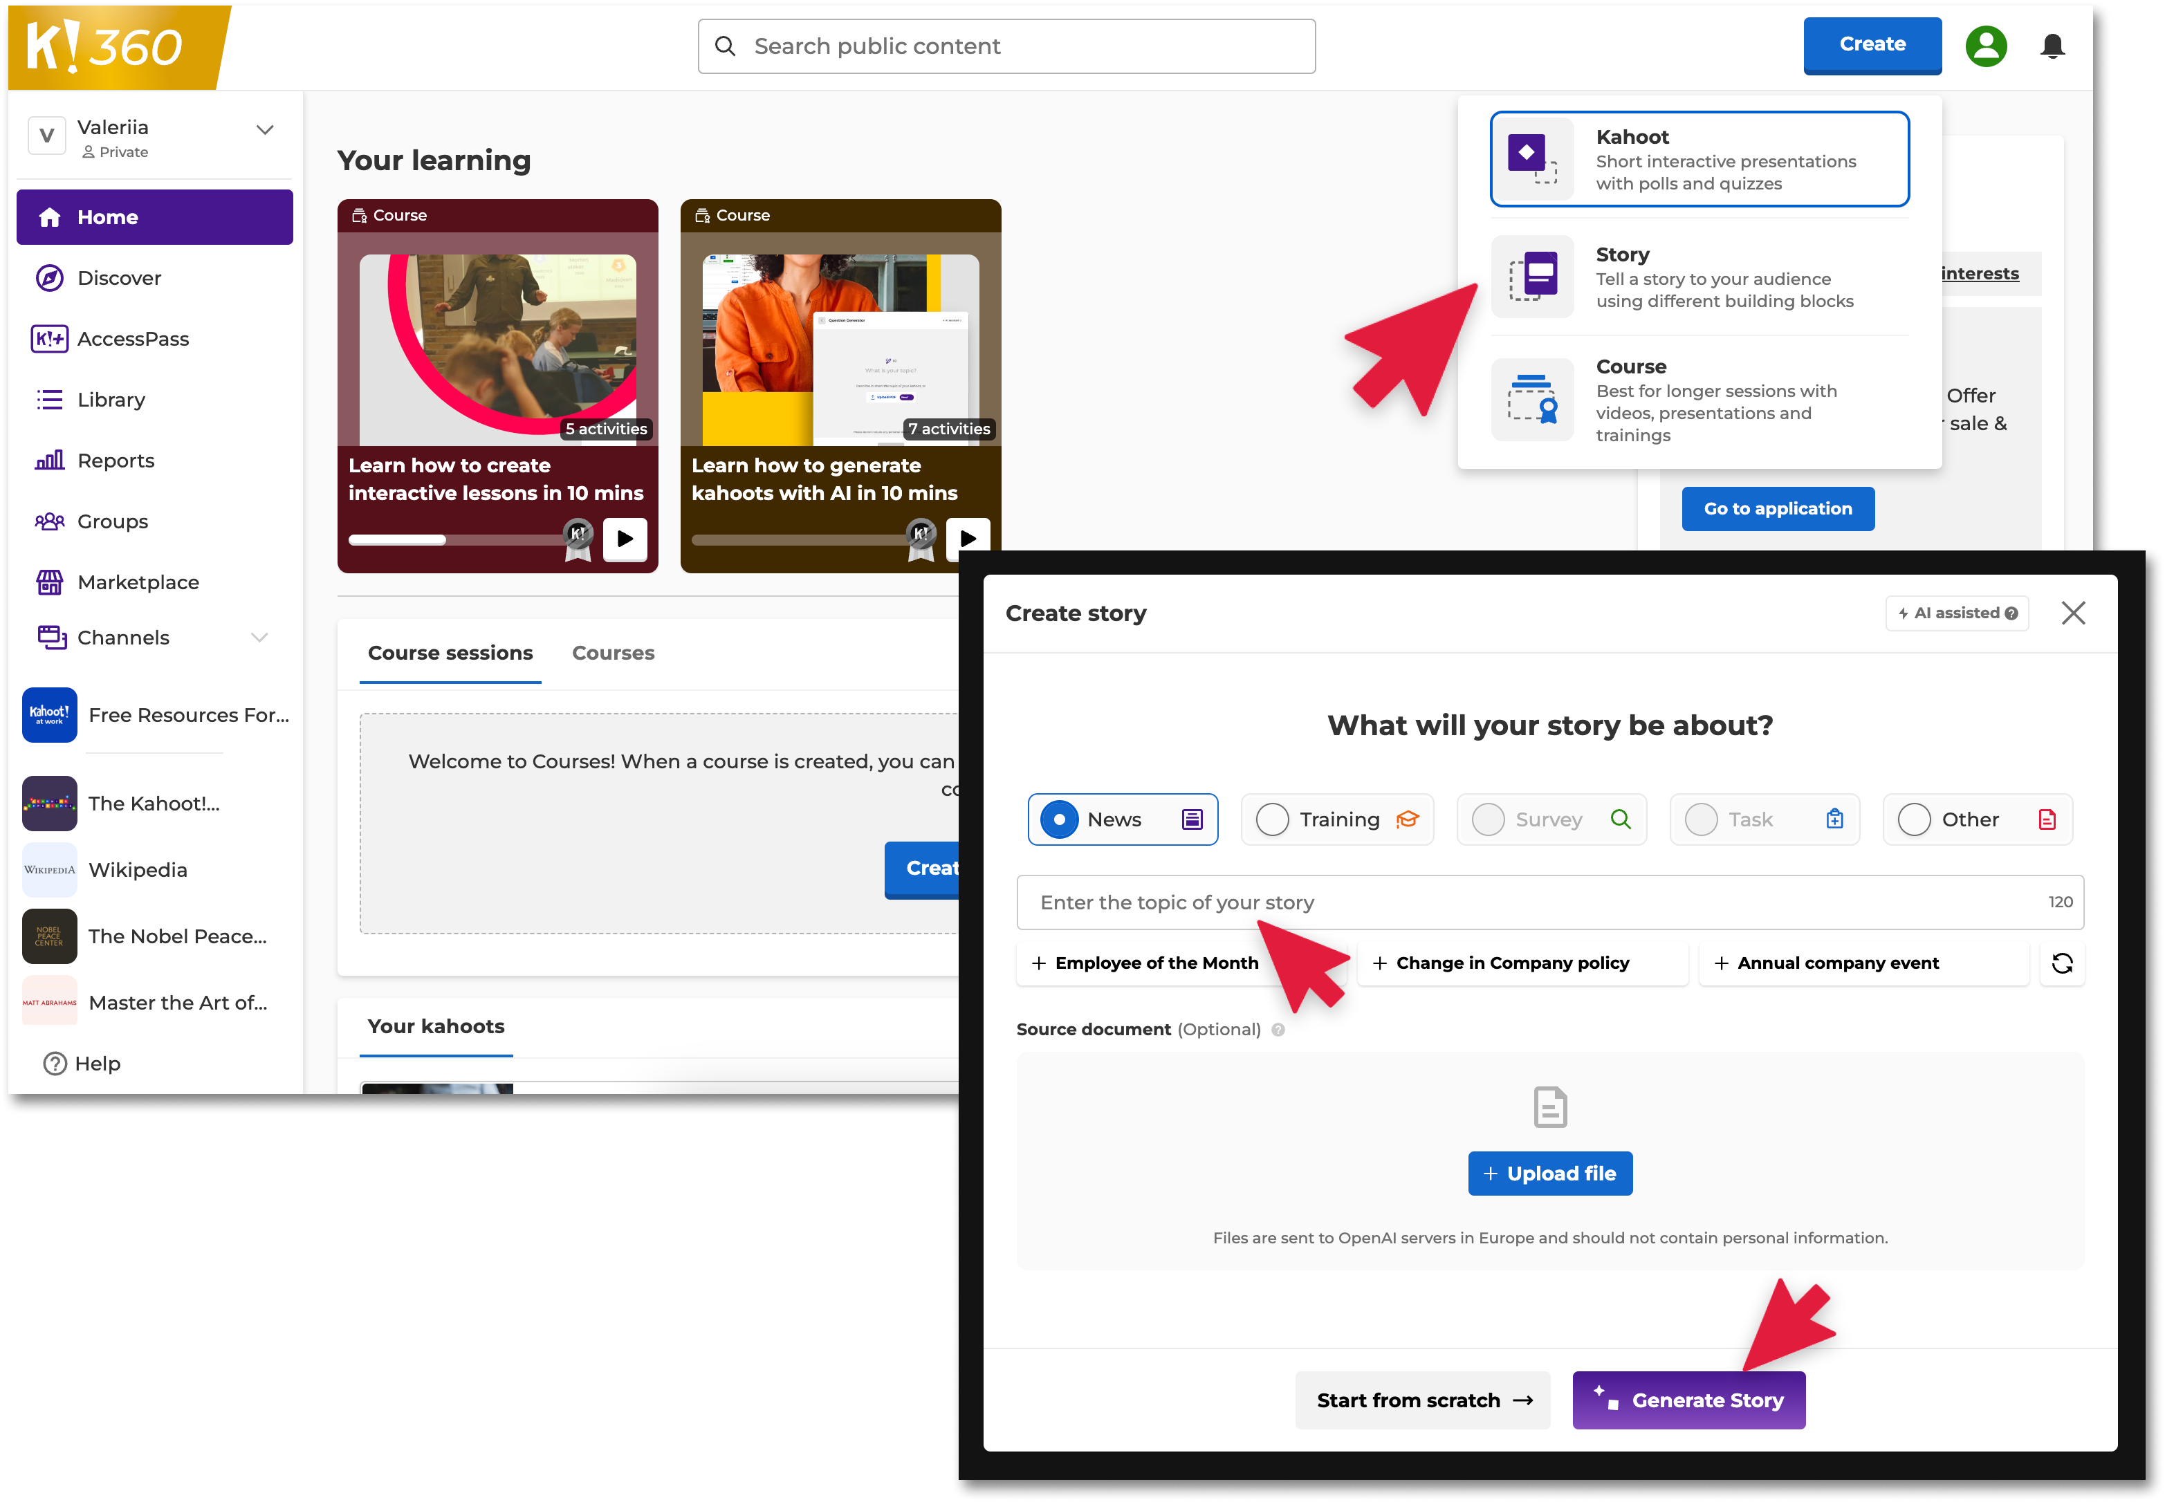Click Go to application button
Viewport: 2165px width, 1502px height.
click(x=1777, y=509)
